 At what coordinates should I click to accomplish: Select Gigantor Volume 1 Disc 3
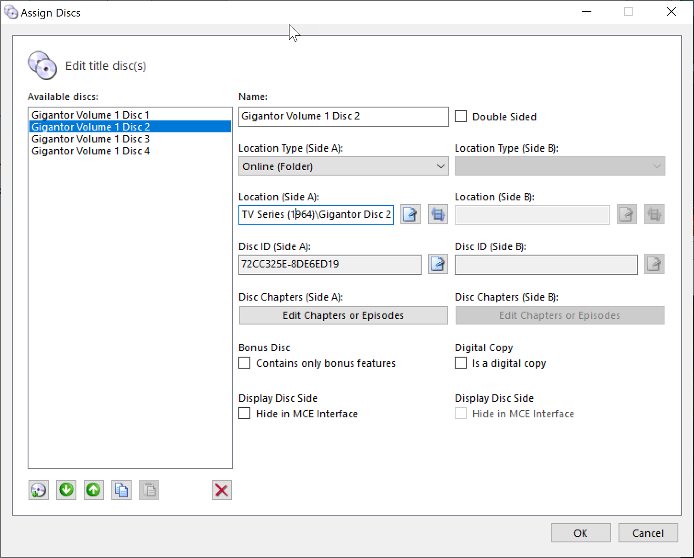point(130,139)
